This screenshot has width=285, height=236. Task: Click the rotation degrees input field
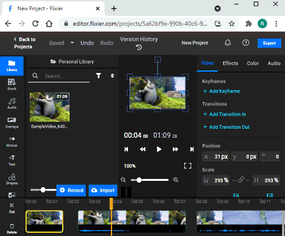pos(270,157)
